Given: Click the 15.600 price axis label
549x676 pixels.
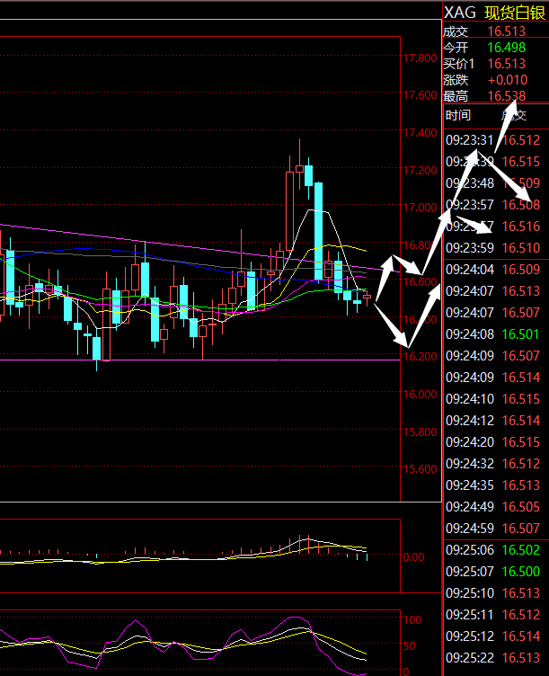Looking at the screenshot, I should pyautogui.click(x=421, y=469).
